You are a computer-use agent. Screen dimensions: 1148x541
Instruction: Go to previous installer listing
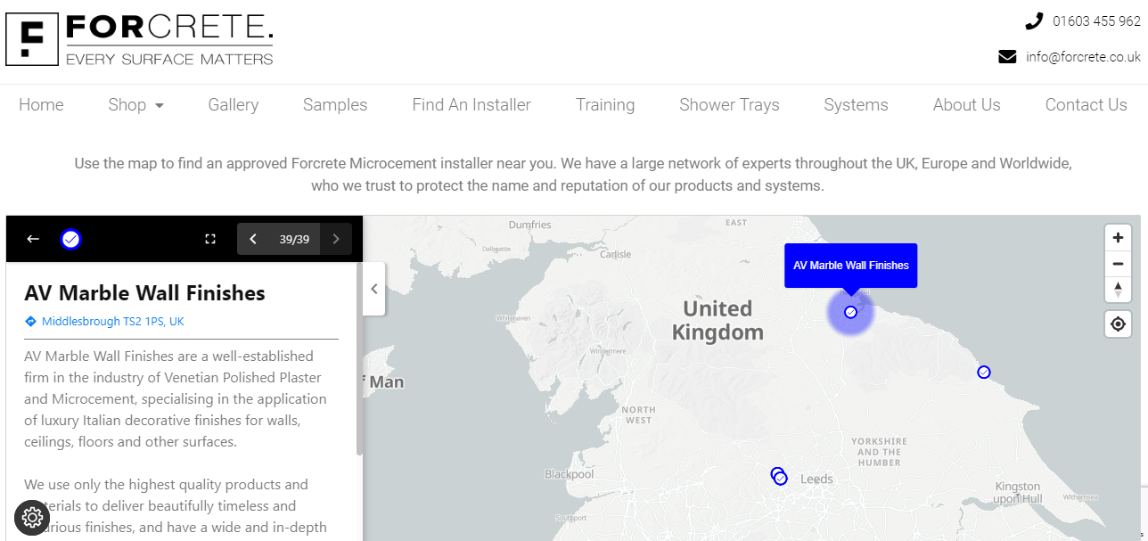click(253, 239)
